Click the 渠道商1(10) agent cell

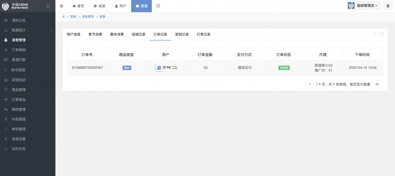click(x=323, y=65)
